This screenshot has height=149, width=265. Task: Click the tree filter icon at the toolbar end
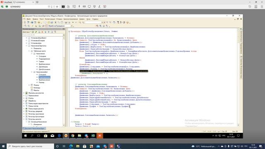tap(55, 32)
